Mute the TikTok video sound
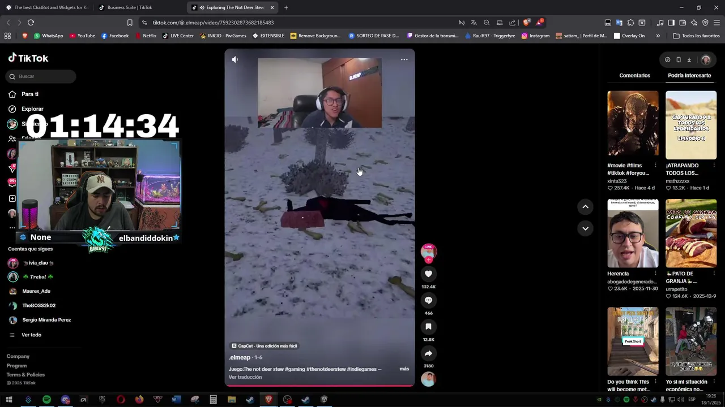This screenshot has height=407, width=725. pos(235,59)
